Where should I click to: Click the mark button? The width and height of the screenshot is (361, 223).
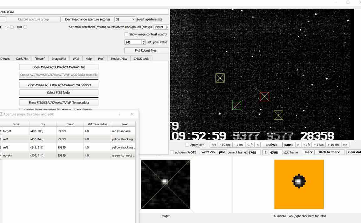tap(308, 152)
